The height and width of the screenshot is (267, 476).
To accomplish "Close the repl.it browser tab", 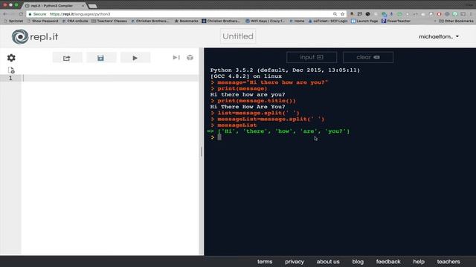I will (83, 6).
